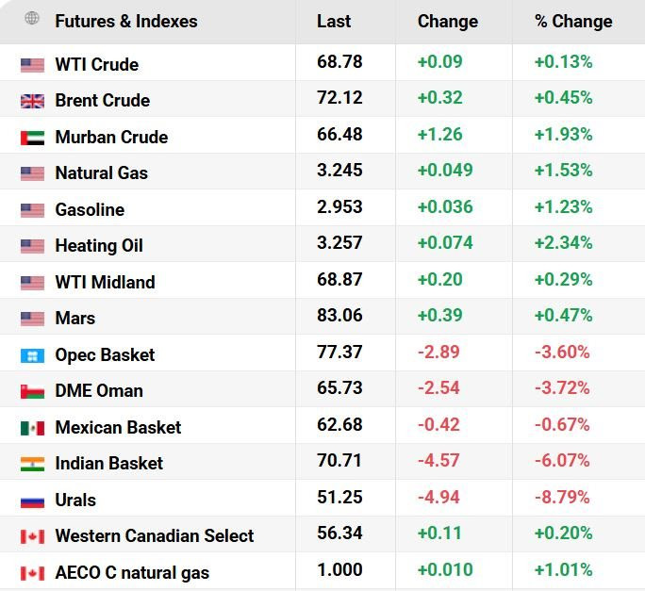Click the US flag next to WTI Crude

tap(32, 65)
